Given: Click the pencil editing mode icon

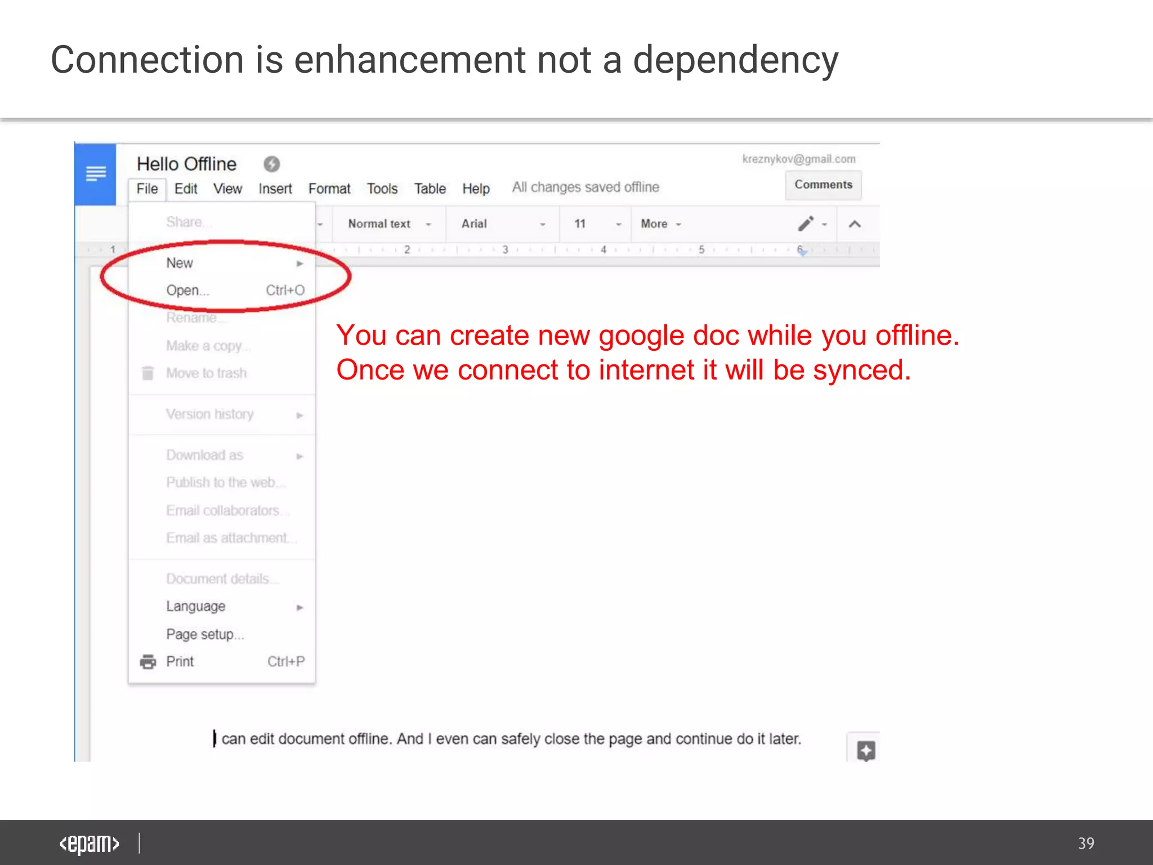Looking at the screenshot, I should 806,224.
